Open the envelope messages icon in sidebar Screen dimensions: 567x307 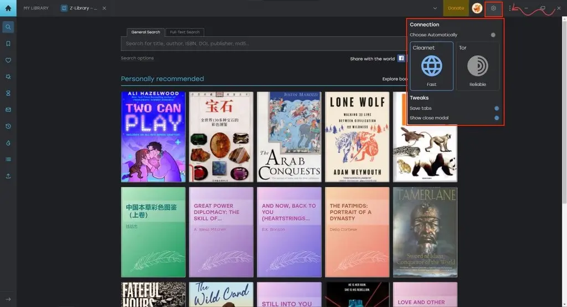(x=8, y=110)
